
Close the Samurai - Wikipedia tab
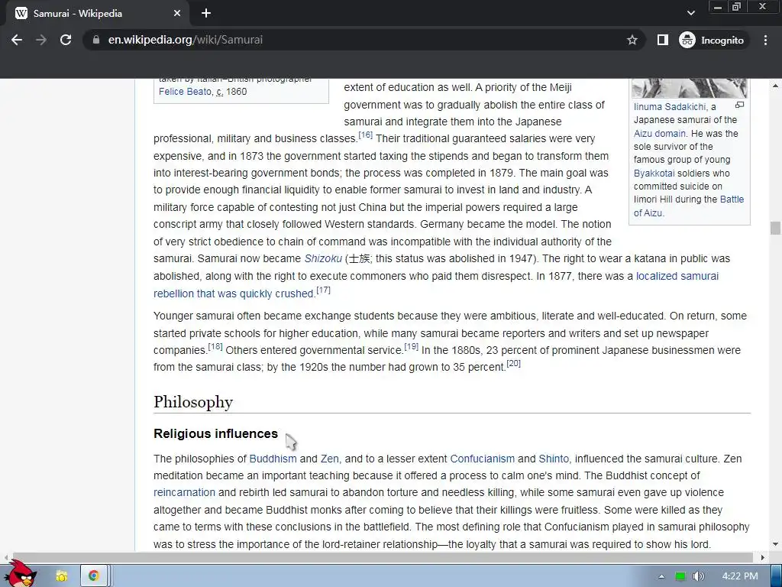pos(177,14)
